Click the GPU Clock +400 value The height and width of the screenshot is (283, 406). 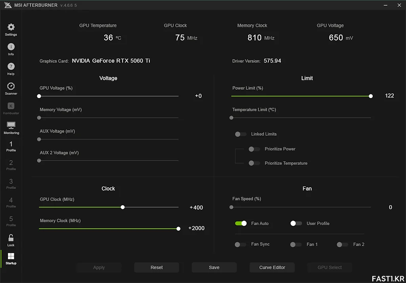pos(196,208)
